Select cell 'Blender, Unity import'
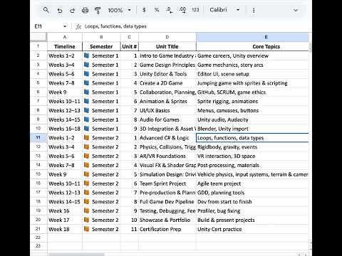 [252, 129]
